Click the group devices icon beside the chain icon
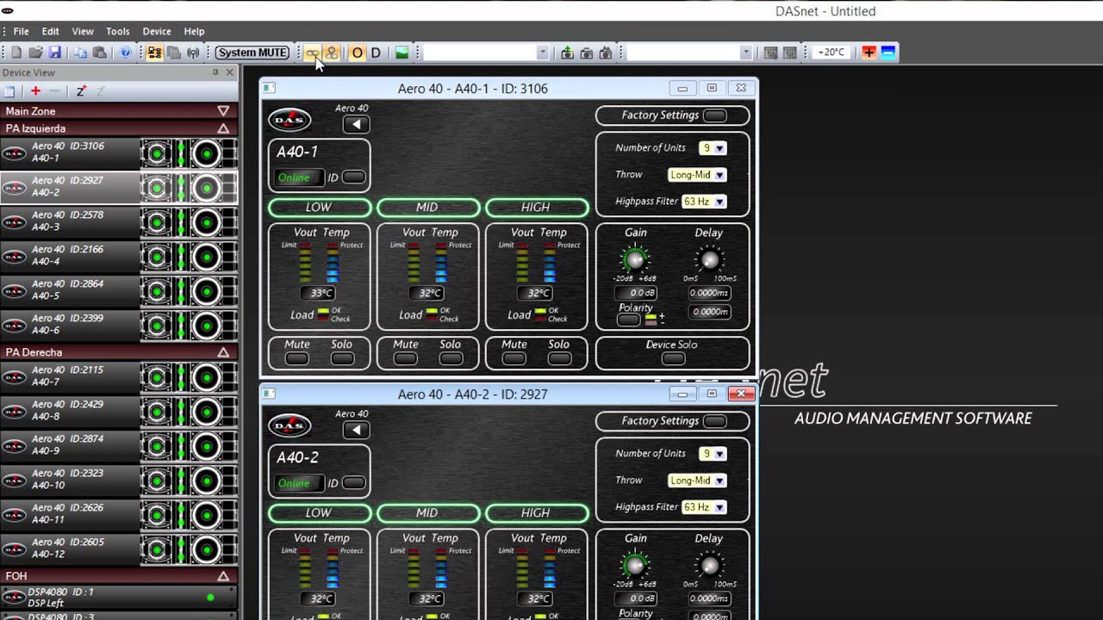The image size is (1103, 620). pyautogui.click(x=332, y=53)
